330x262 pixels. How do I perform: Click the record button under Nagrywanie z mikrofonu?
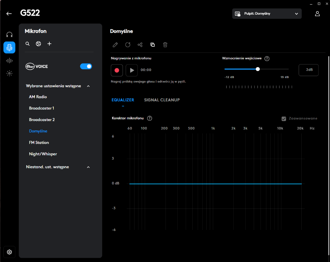pos(117,70)
